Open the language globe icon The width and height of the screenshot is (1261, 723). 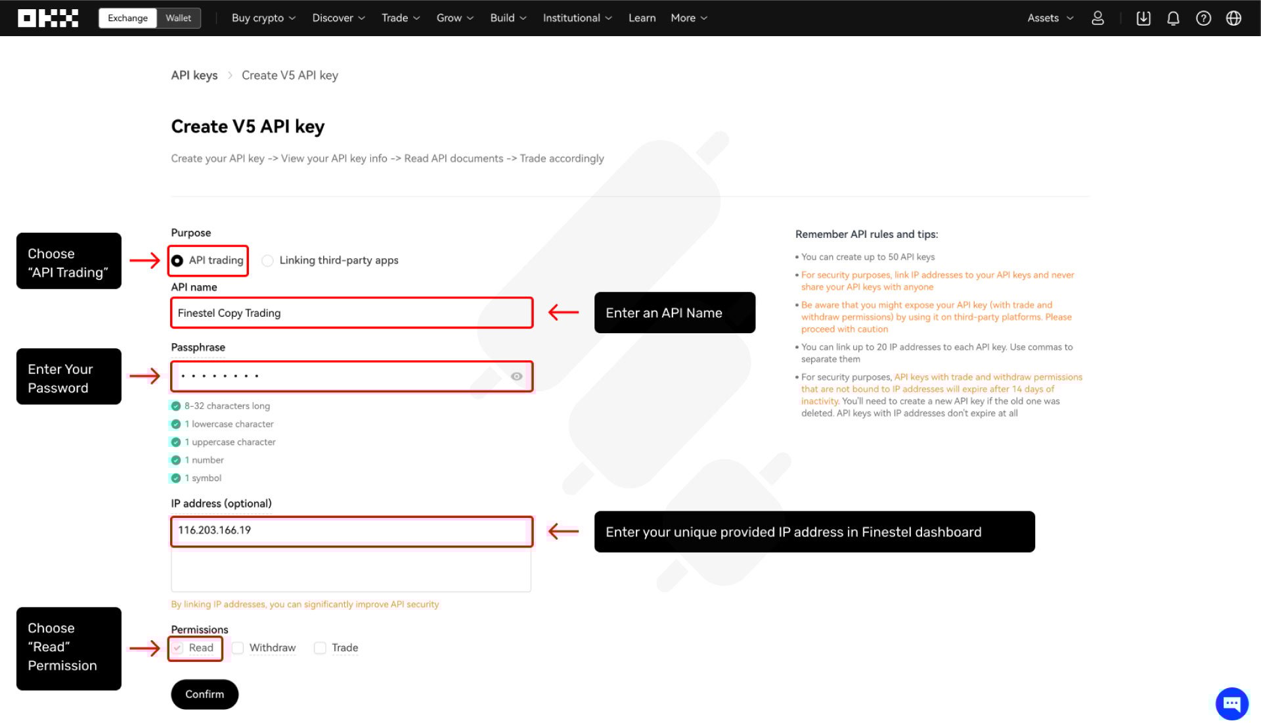pos(1233,18)
